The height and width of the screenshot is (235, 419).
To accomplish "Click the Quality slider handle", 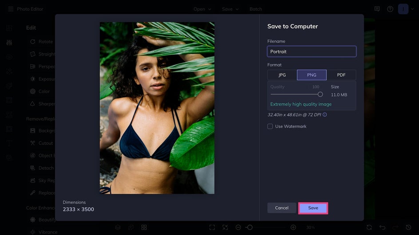I will pos(320,94).
